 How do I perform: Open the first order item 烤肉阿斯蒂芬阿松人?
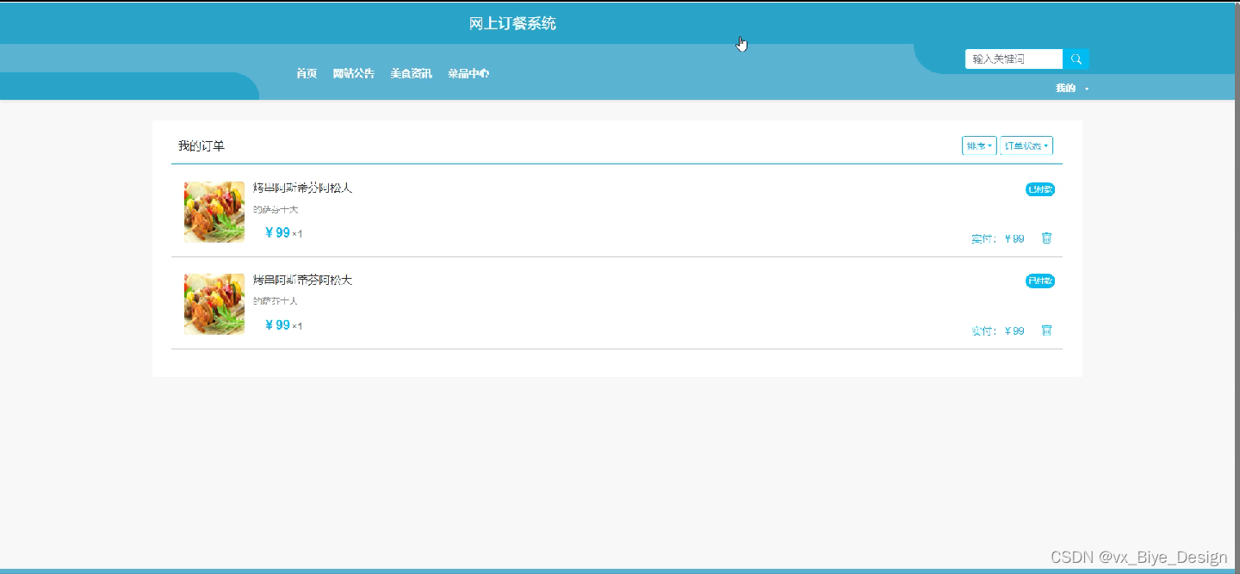(302, 187)
